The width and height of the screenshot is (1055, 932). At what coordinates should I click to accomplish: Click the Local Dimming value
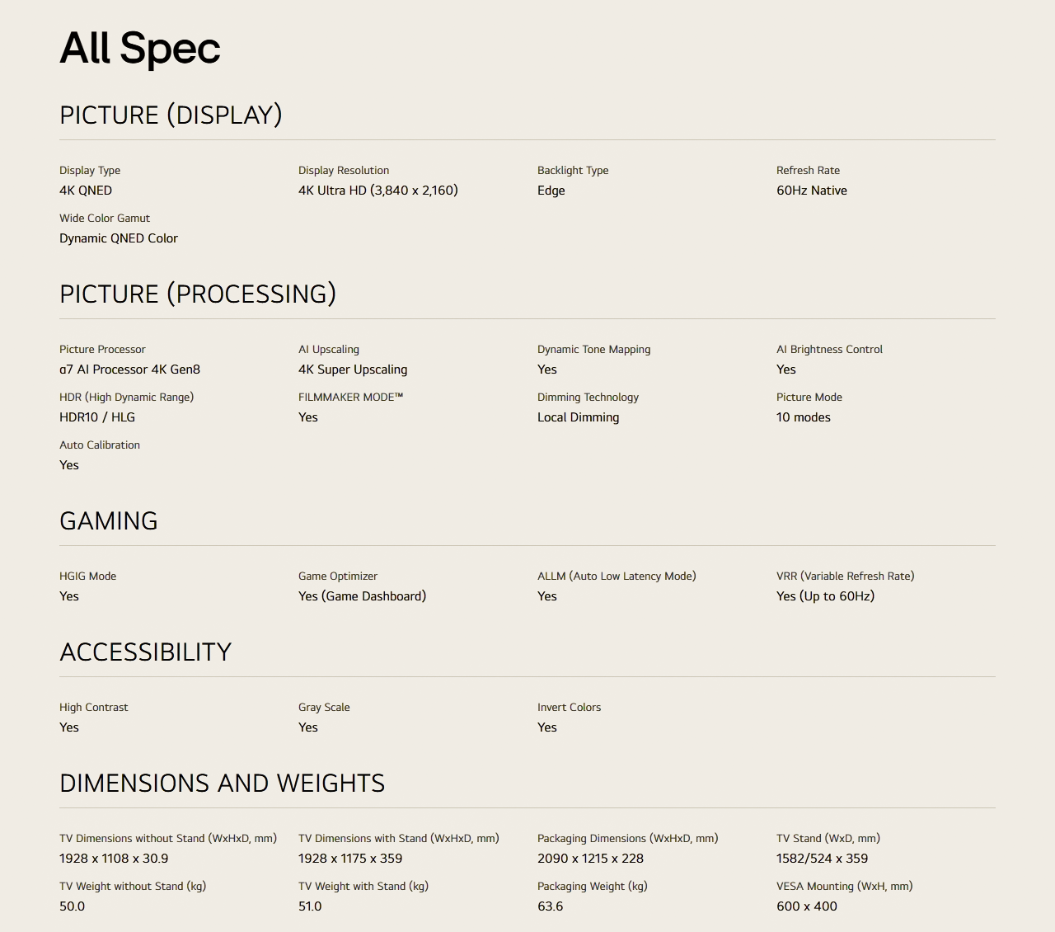click(x=578, y=417)
